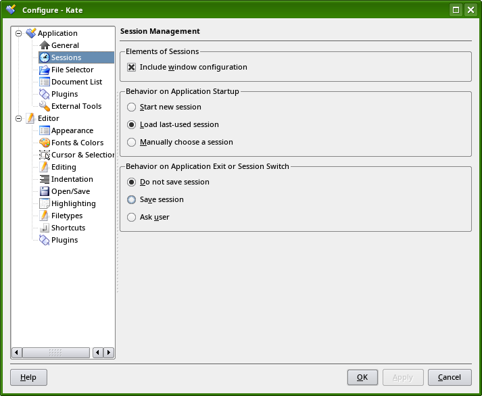Open the File Selector page
Viewport: 482px width, 396px height.
pos(72,70)
